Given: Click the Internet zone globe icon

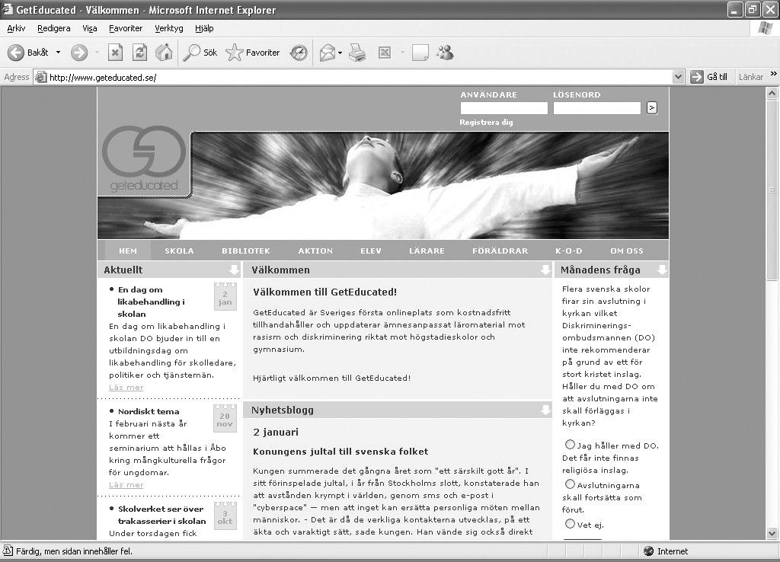Looking at the screenshot, I should click(648, 551).
